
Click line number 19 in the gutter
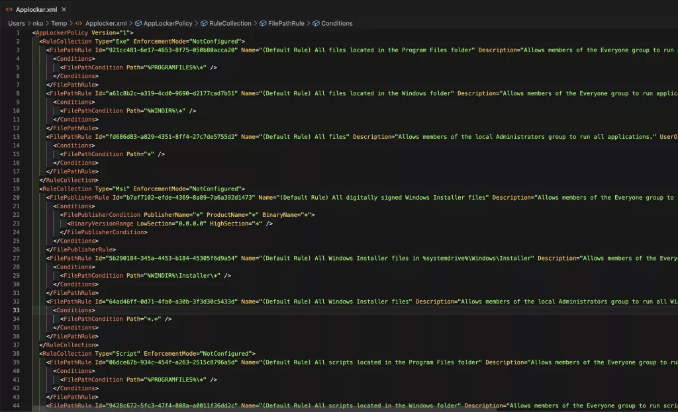coord(17,188)
